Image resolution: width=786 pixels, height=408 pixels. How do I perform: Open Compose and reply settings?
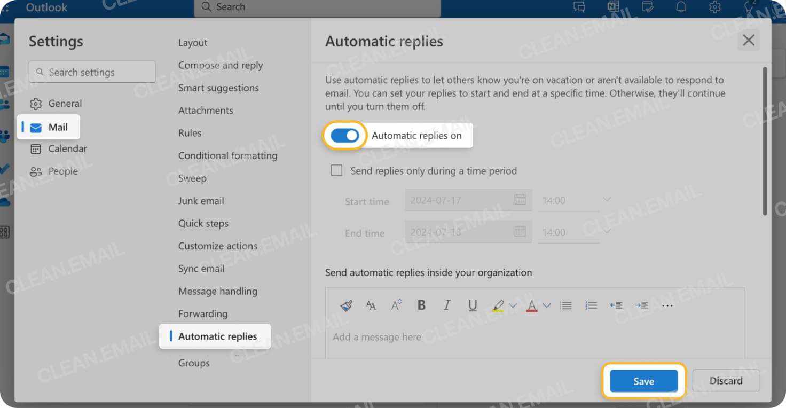221,65
